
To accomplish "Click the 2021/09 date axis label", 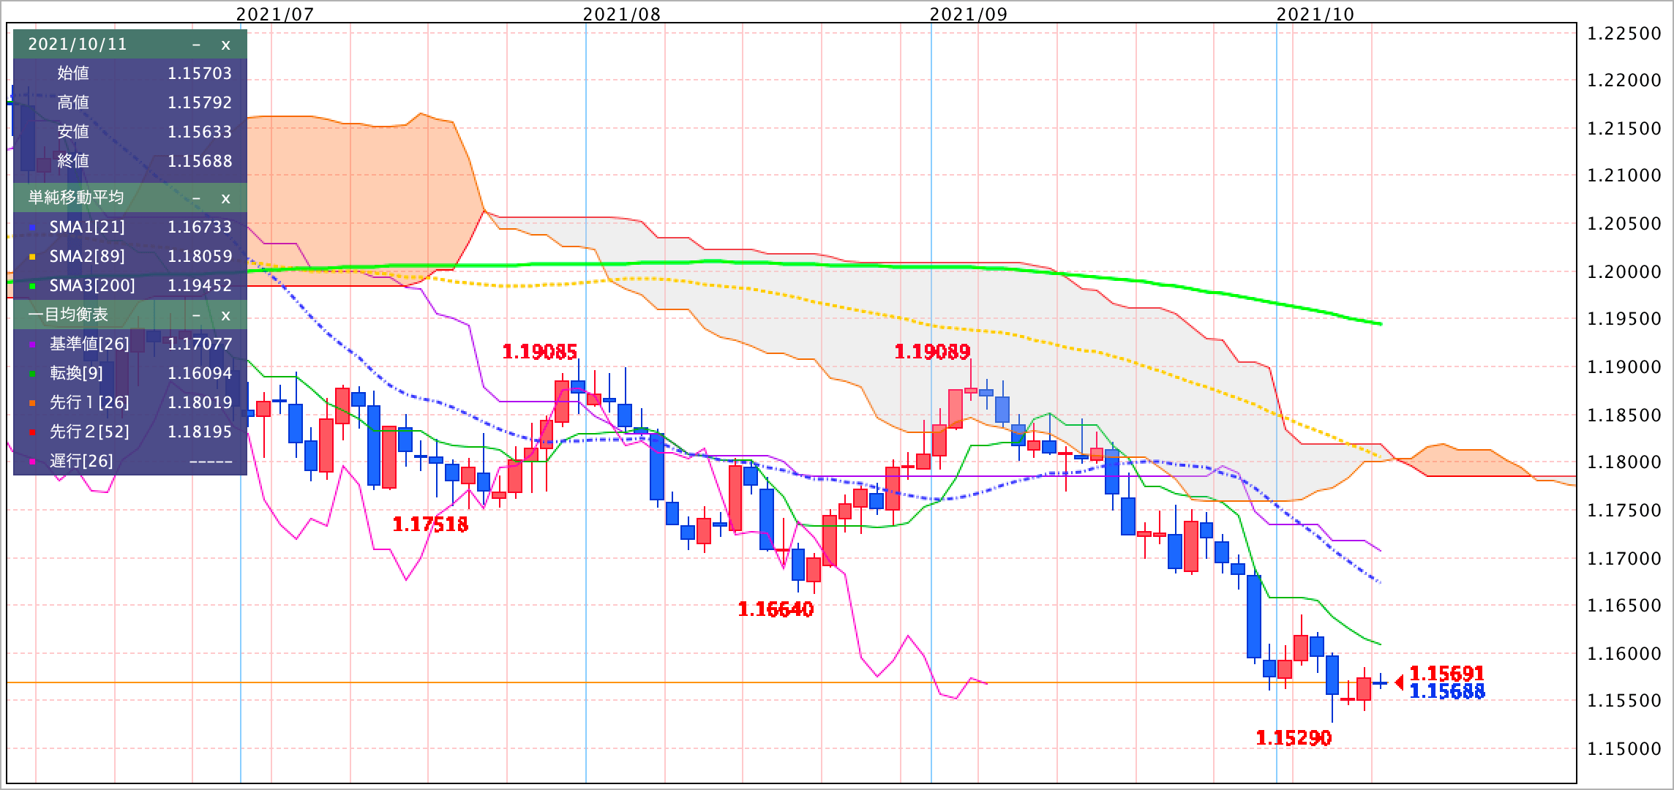I will [969, 14].
